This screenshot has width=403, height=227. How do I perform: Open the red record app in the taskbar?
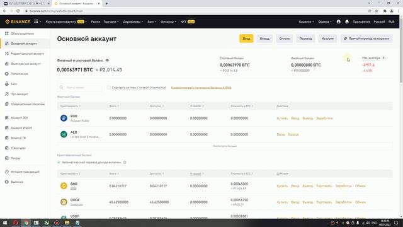[57, 223]
